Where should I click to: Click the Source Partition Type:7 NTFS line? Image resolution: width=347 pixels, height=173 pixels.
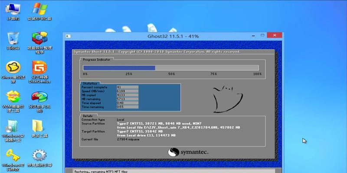tap(159, 124)
